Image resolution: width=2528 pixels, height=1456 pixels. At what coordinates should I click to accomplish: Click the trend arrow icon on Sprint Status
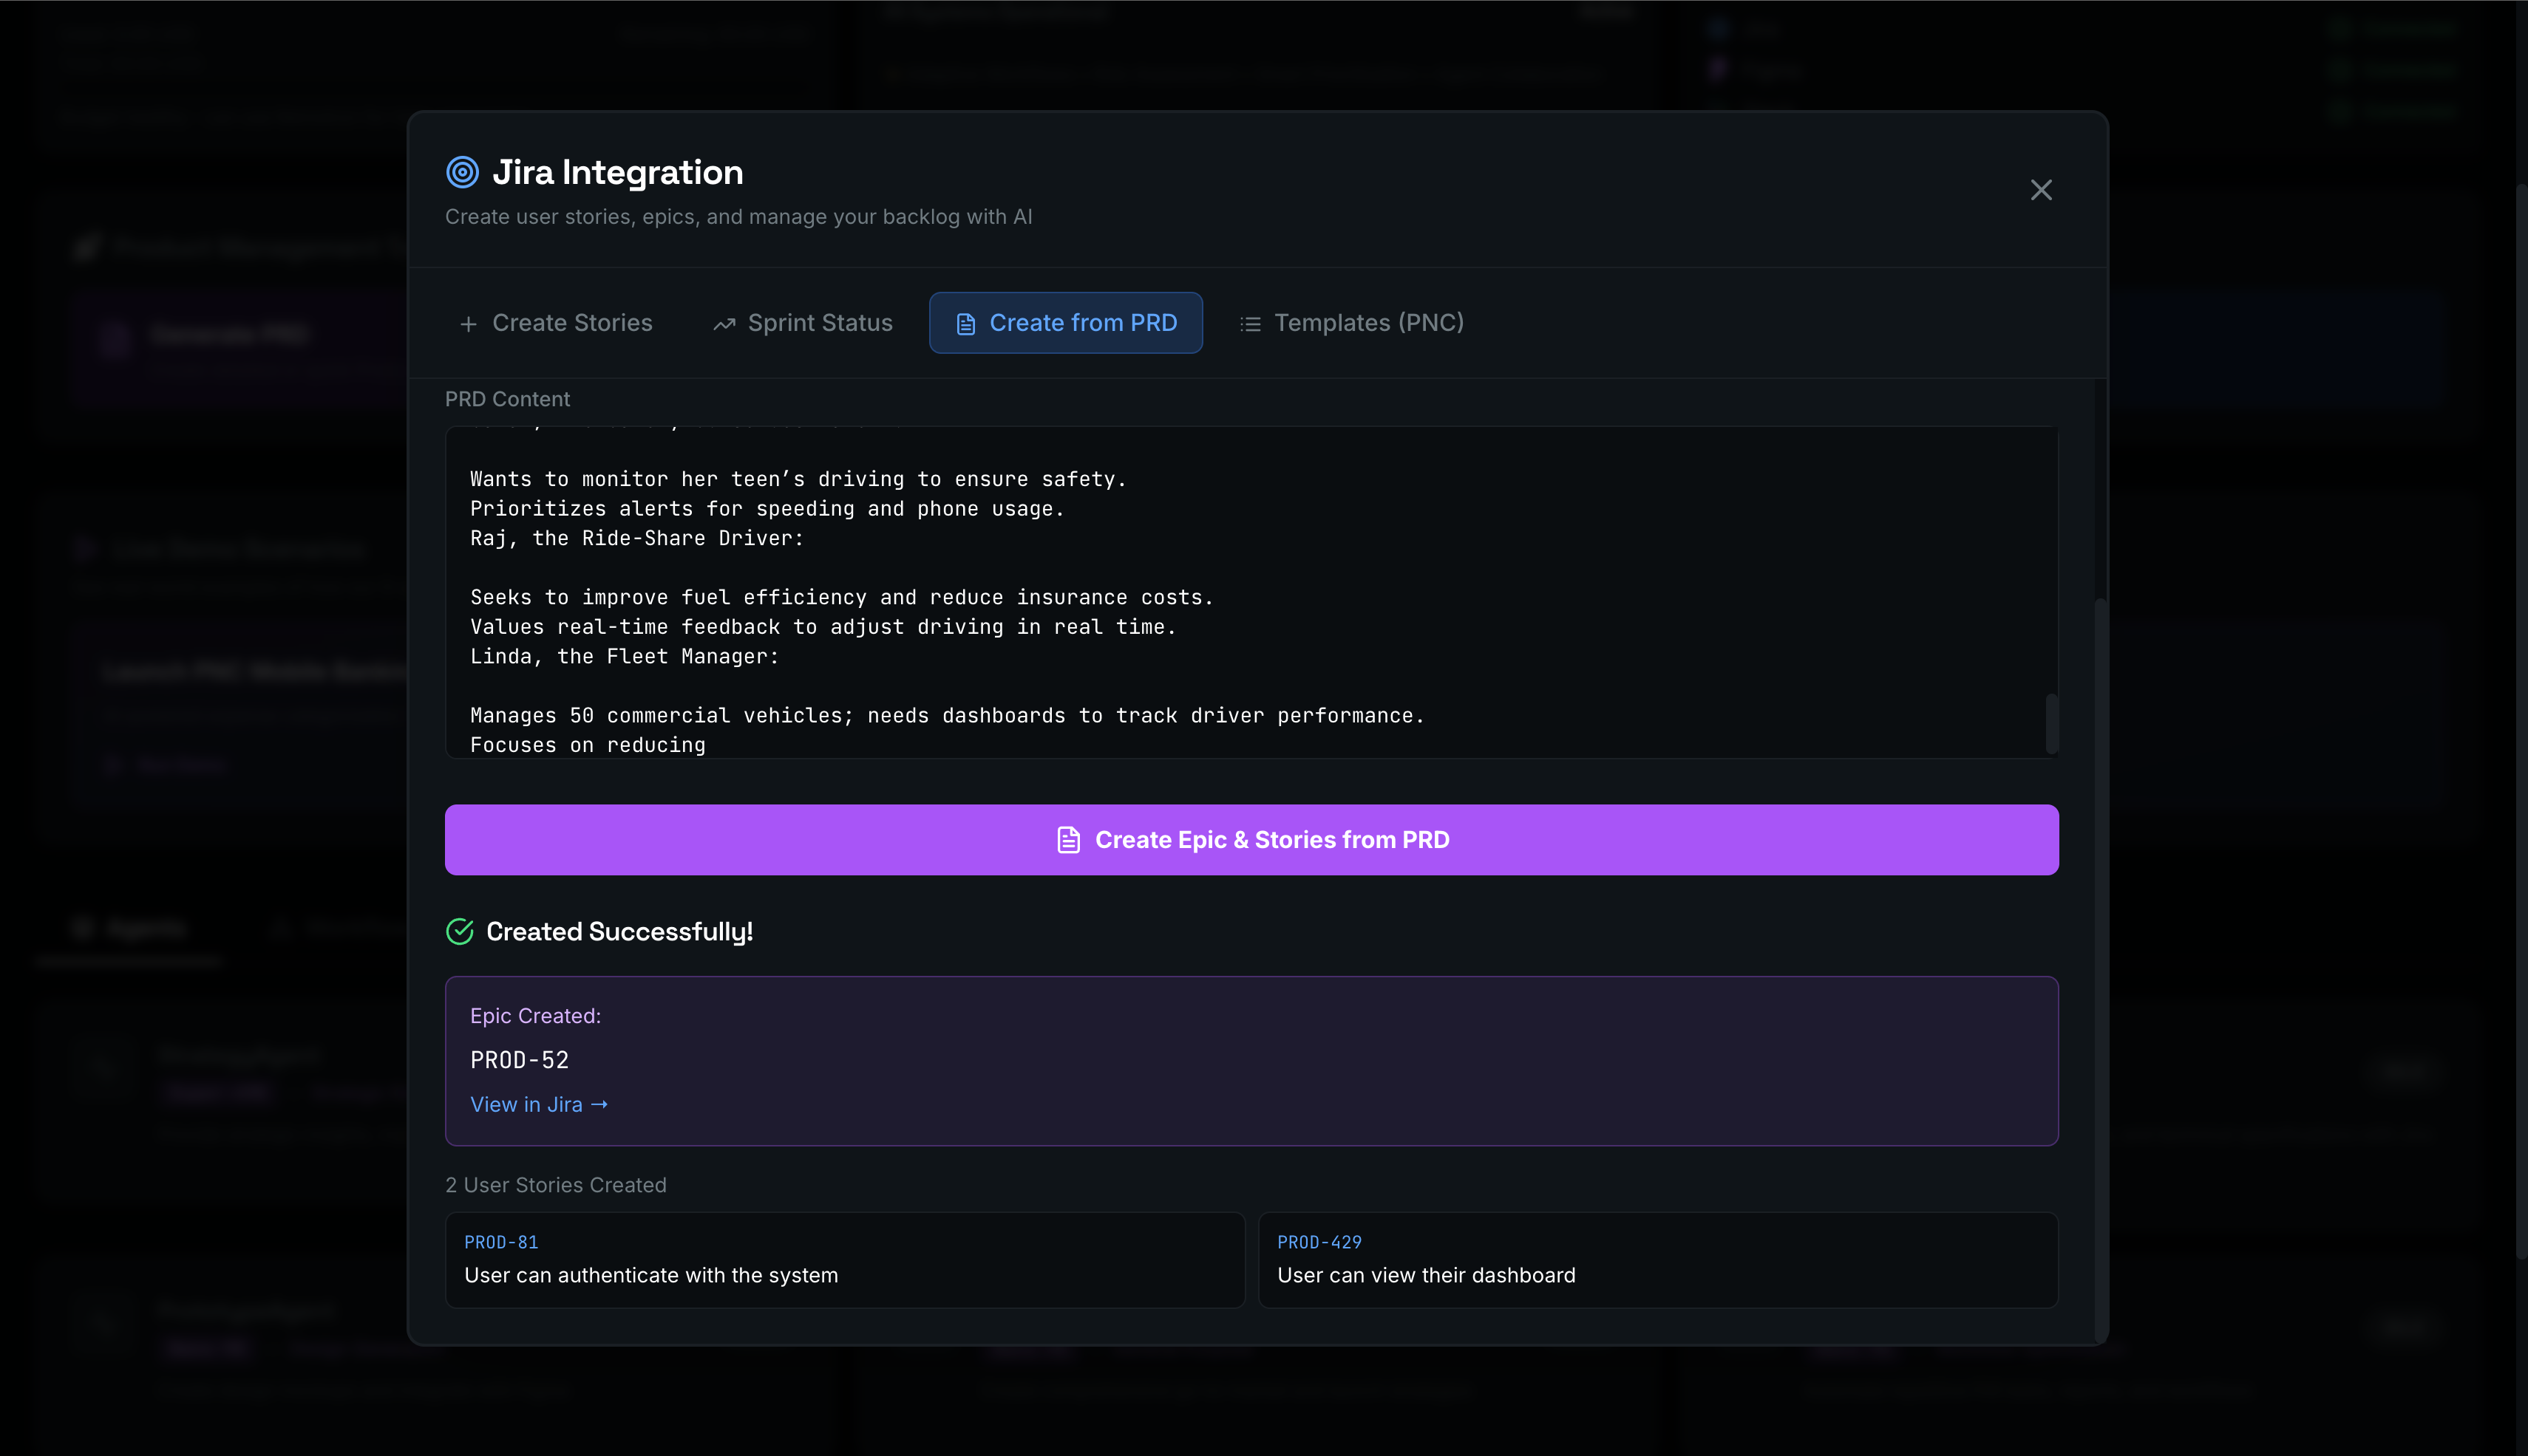click(x=724, y=324)
